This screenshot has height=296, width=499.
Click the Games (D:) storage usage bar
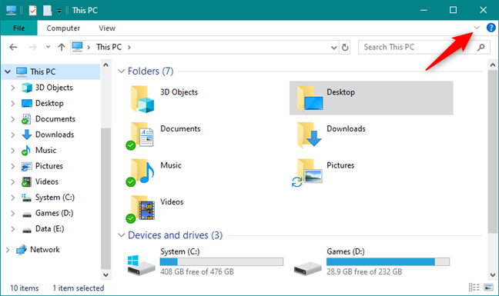coord(388,261)
